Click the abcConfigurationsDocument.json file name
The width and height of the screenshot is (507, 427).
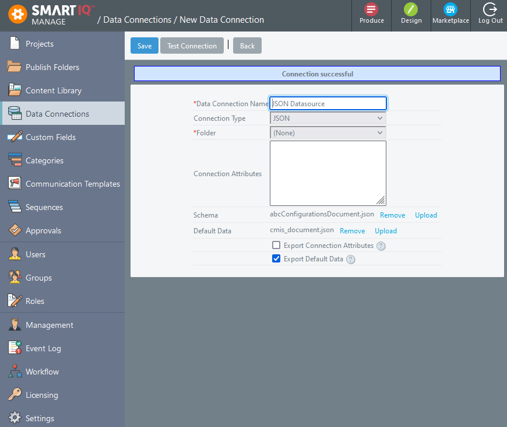(x=322, y=214)
